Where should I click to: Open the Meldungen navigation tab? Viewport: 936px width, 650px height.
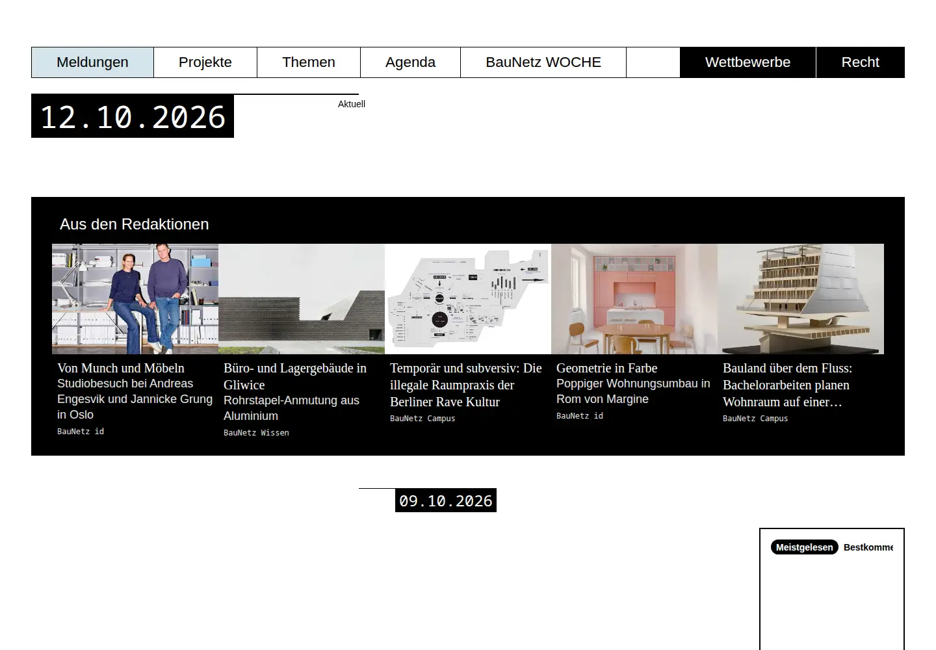92,62
